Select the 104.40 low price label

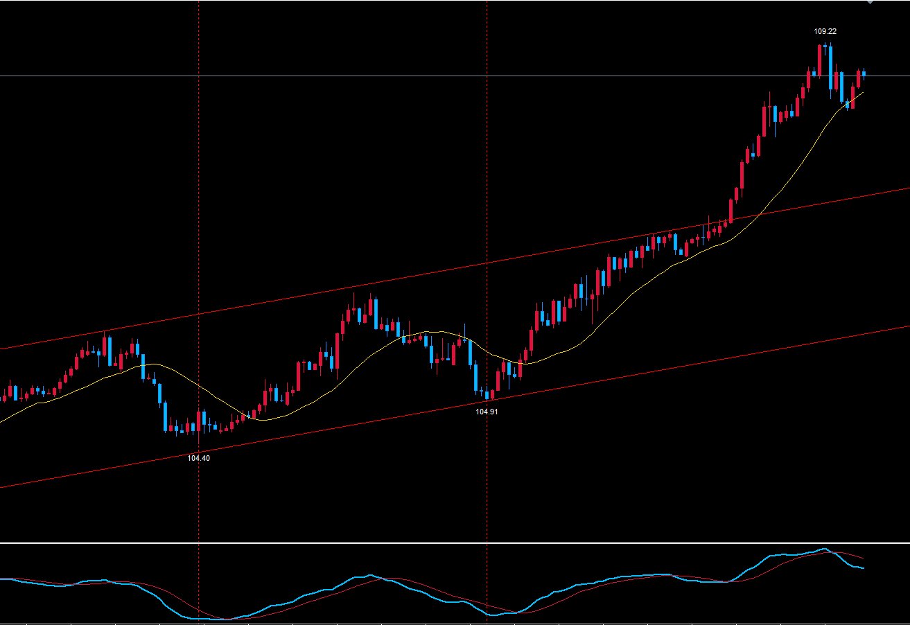click(x=198, y=458)
